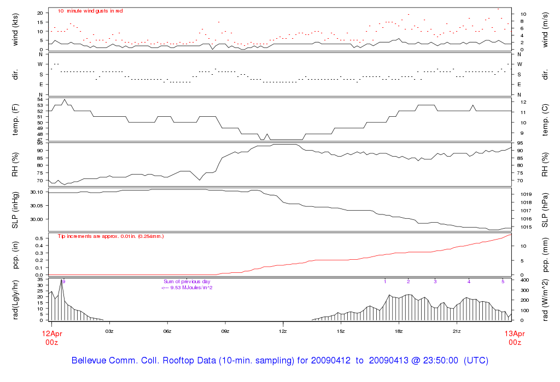Click the "0.5" precipitation tick label
Image resolution: width=560 pixels, height=382 pixels.
click(39, 238)
